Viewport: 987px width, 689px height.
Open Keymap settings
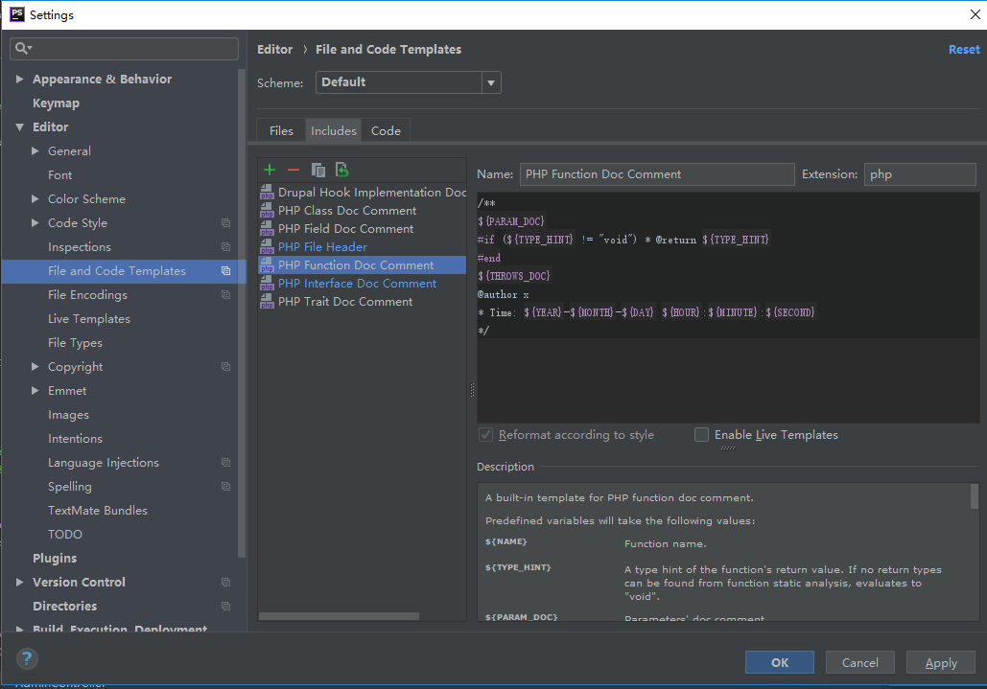click(x=56, y=103)
